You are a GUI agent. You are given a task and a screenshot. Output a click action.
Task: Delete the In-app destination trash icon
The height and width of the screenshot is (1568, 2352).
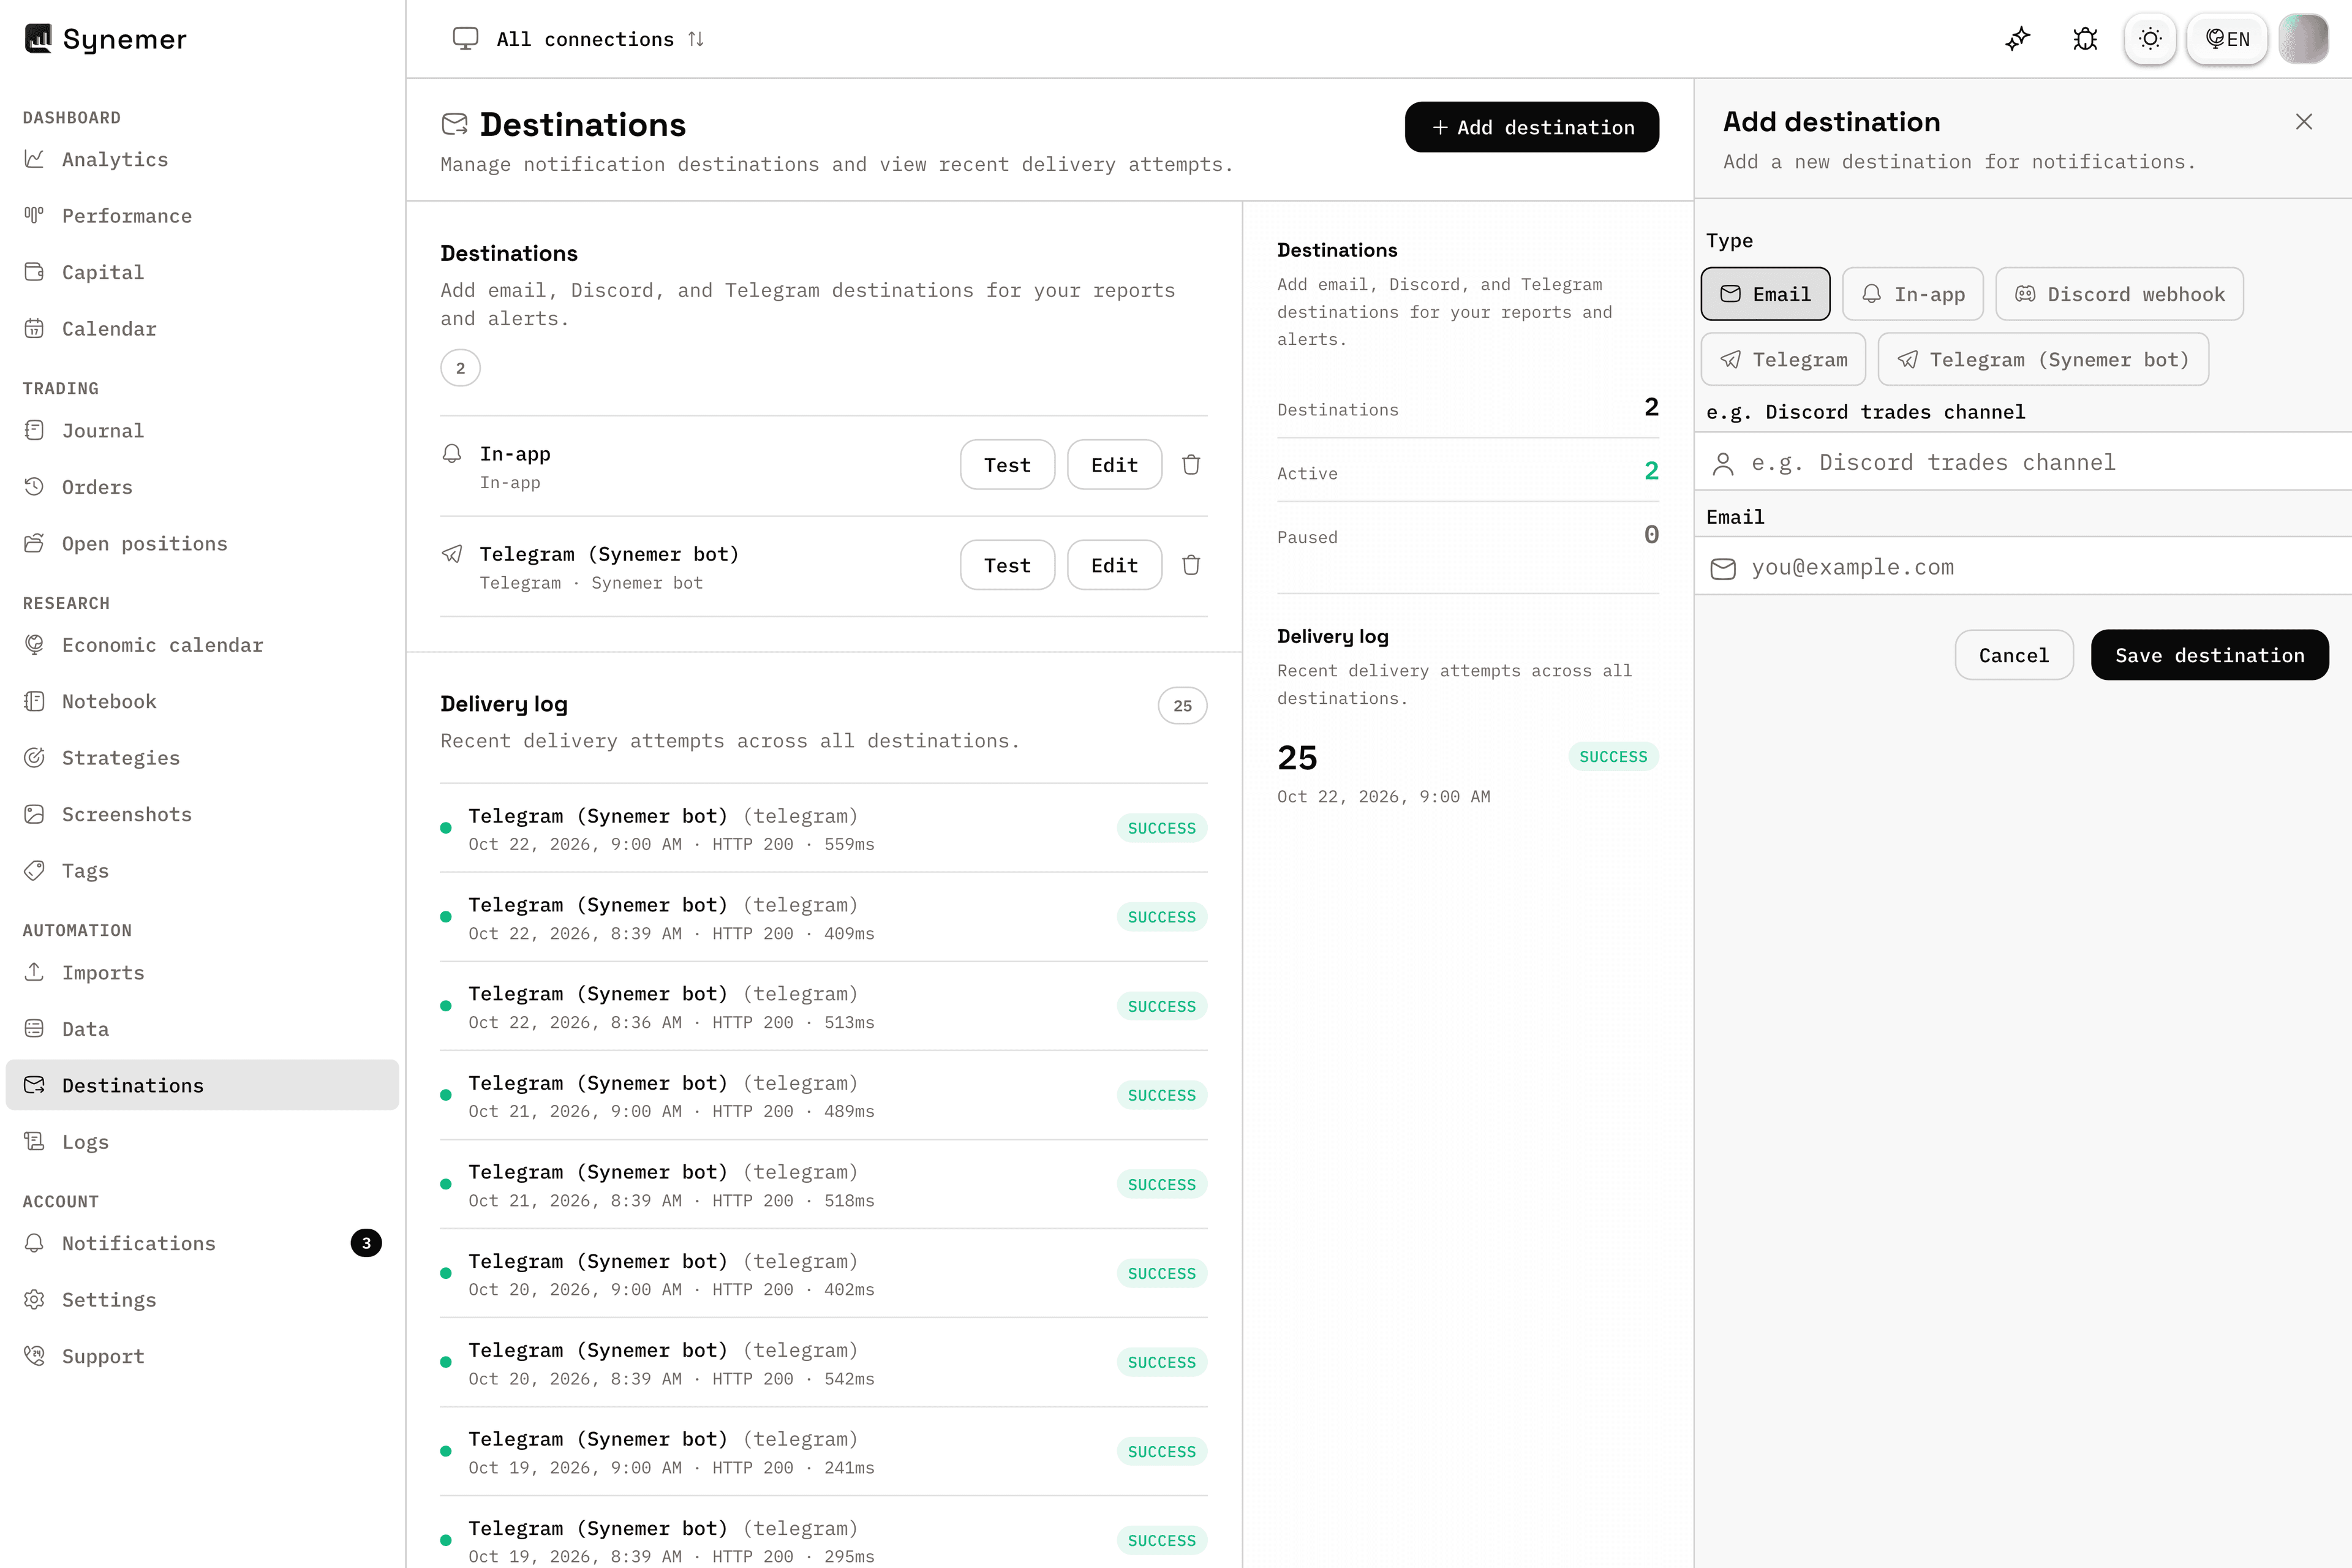point(1191,465)
